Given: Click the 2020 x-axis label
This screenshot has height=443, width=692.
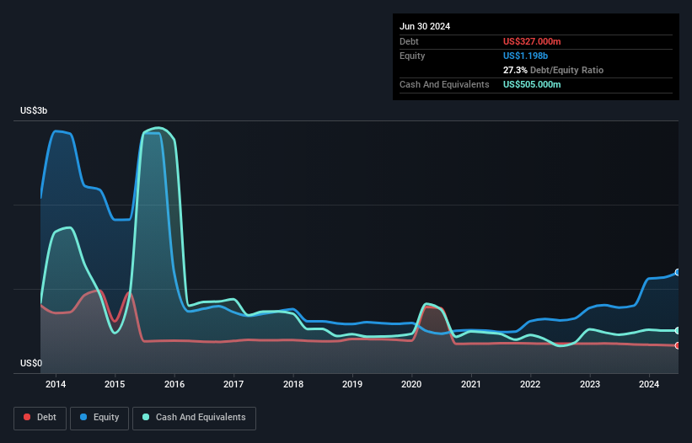Looking at the screenshot, I should pyautogui.click(x=411, y=384).
